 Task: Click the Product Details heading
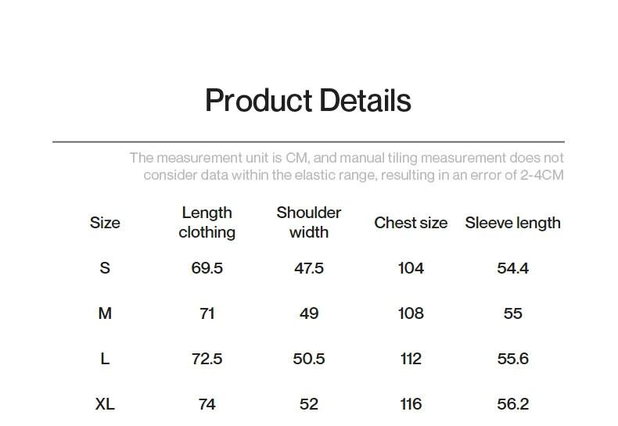308,101
